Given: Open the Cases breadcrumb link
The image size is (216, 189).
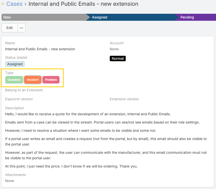Looking at the screenshot, I should (x=14, y=4).
